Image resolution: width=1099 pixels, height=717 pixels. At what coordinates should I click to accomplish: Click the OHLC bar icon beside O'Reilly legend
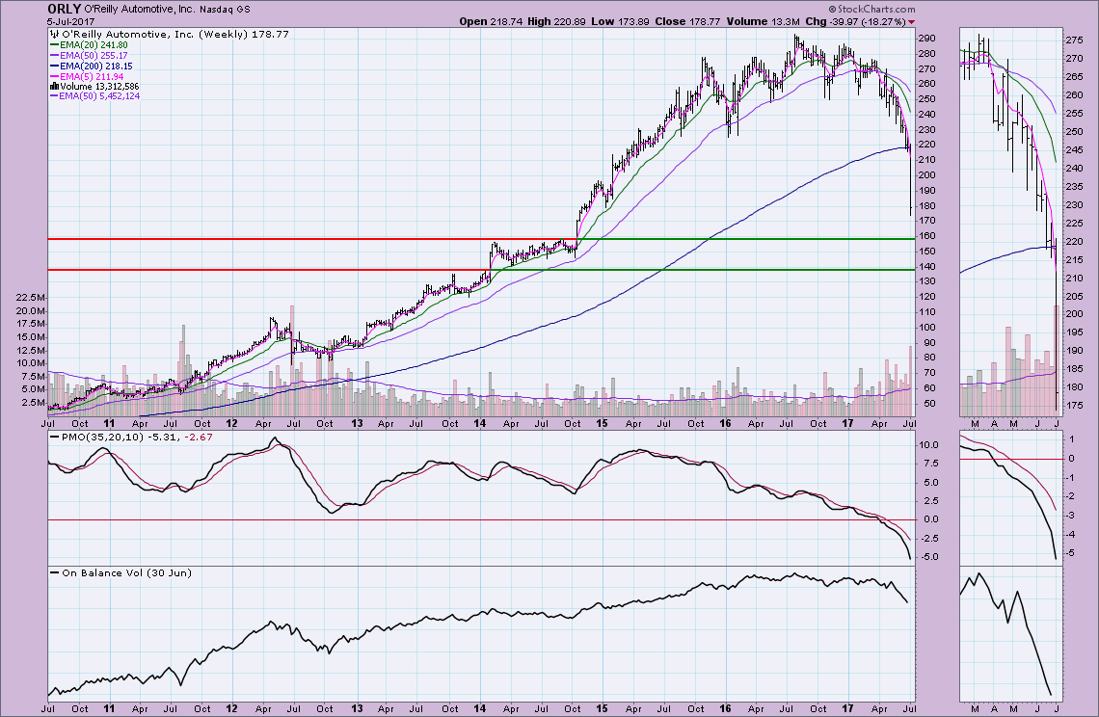tap(51, 33)
